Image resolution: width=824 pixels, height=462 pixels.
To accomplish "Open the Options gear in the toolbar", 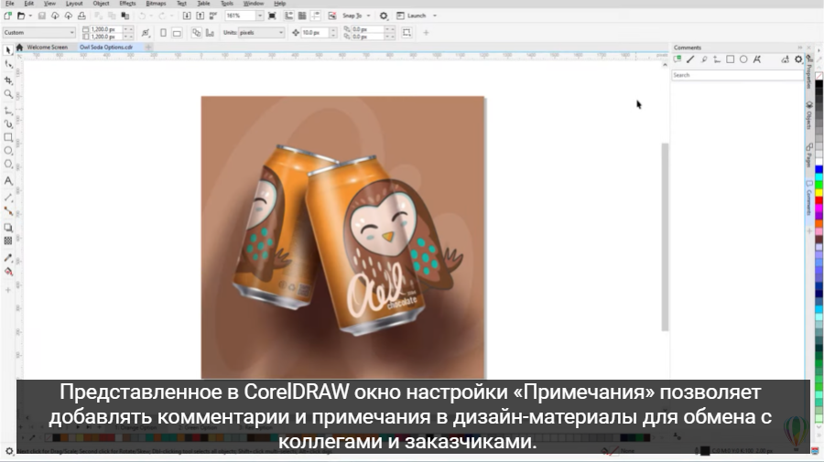I will click(384, 16).
